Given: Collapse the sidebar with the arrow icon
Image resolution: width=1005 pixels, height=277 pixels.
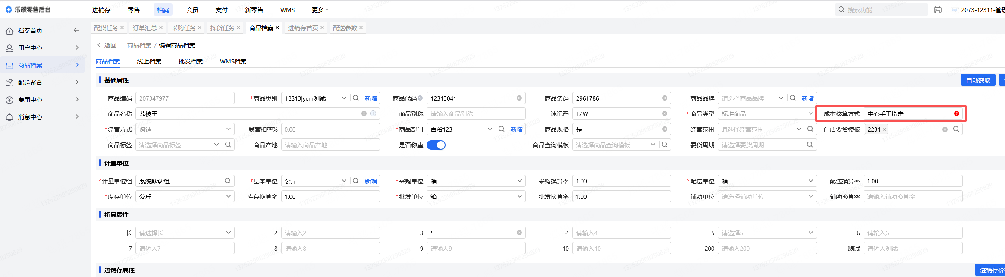Looking at the screenshot, I should tap(77, 30).
